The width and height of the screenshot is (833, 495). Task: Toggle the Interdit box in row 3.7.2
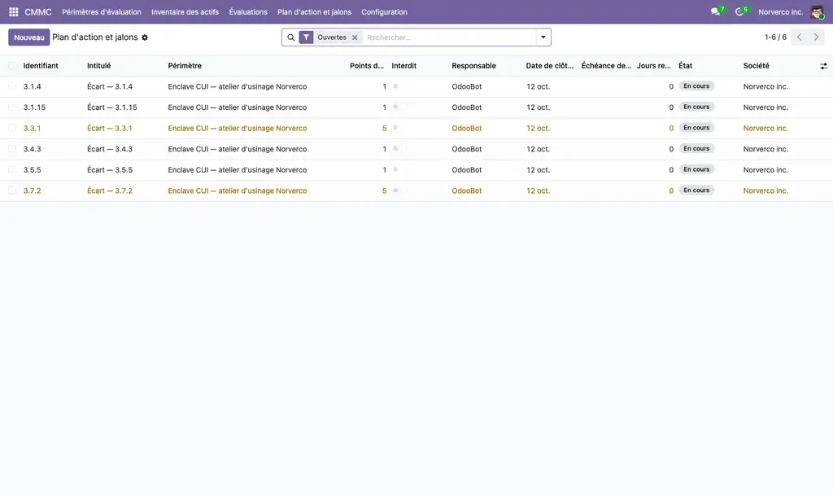[396, 191]
